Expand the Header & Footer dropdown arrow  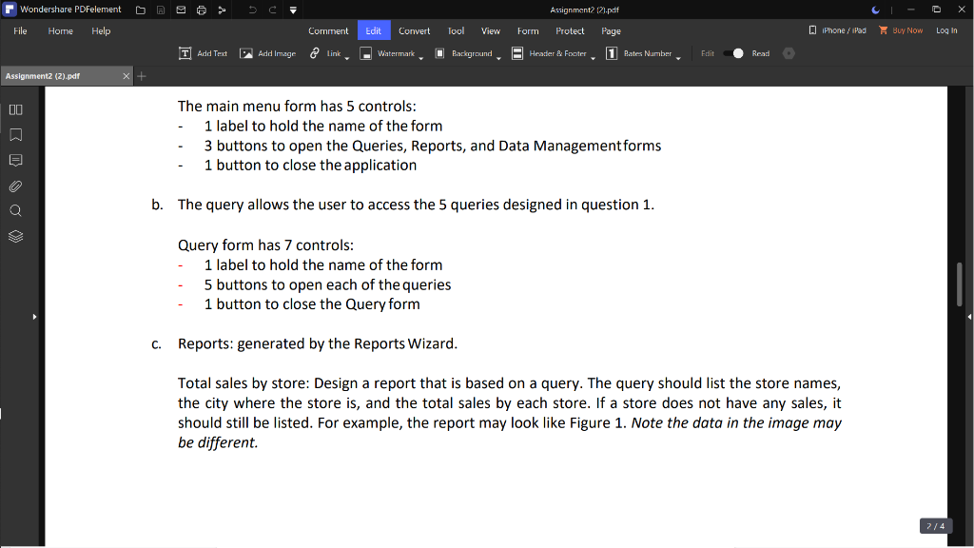tap(593, 58)
